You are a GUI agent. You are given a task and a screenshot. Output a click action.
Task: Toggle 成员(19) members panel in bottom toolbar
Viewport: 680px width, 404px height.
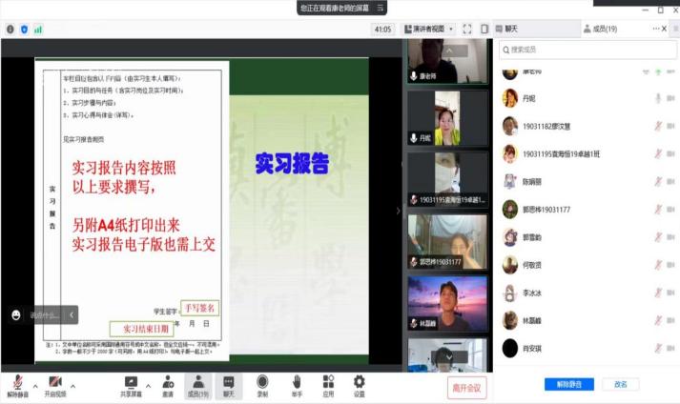click(x=198, y=383)
